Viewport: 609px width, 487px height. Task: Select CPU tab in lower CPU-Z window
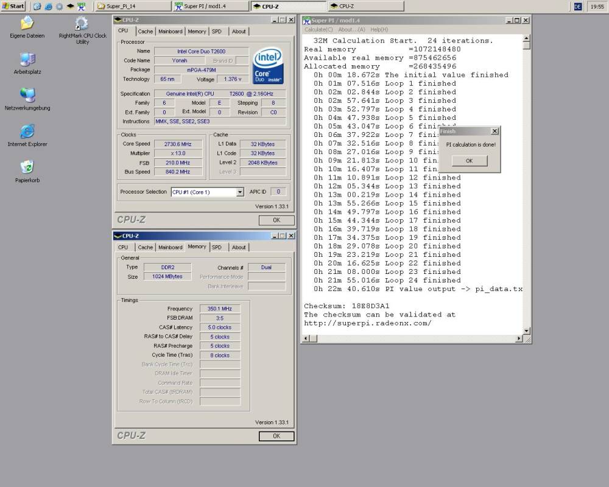[123, 247]
